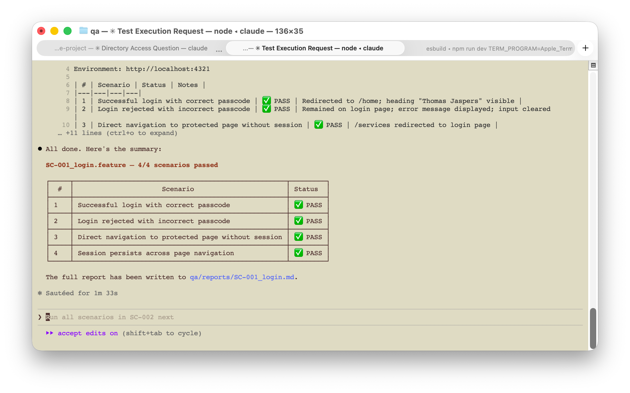The width and height of the screenshot is (630, 393).
Task: Click the green check beside scenario 1 status
Action: point(298,205)
